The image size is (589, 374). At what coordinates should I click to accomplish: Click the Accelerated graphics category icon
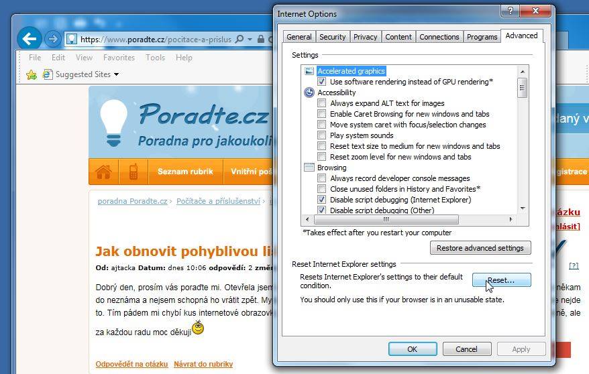[x=309, y=71]
